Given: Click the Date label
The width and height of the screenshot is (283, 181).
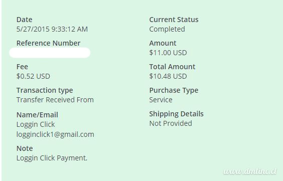Looking at the screenshot, I should [x=25, y=20].
